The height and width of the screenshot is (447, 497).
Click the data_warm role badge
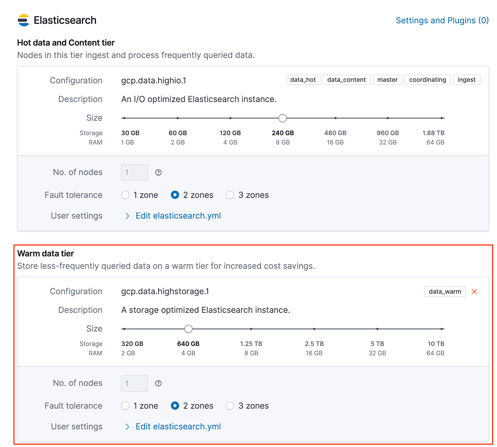point(445,292)
